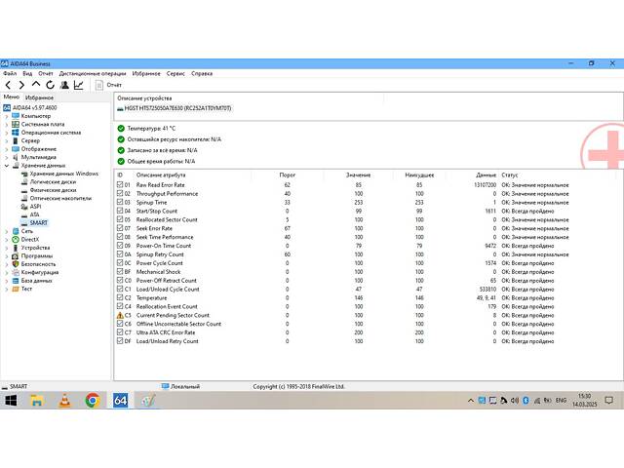Switch to the Меню tab in sidebar
This screenshot has height=468, width=624.
point(12,97)
